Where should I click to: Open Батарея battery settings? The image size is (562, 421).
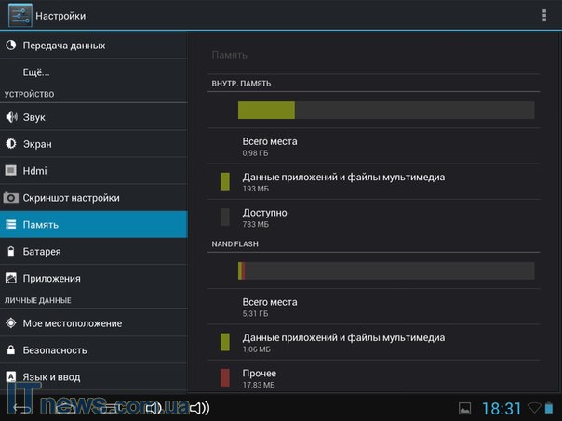click(x=93, y=252)
